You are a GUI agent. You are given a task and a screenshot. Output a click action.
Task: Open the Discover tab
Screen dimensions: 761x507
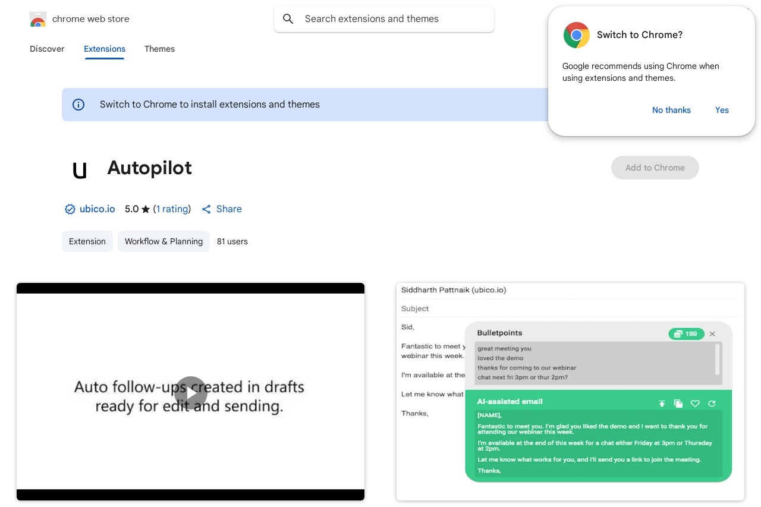coord(47,49)
